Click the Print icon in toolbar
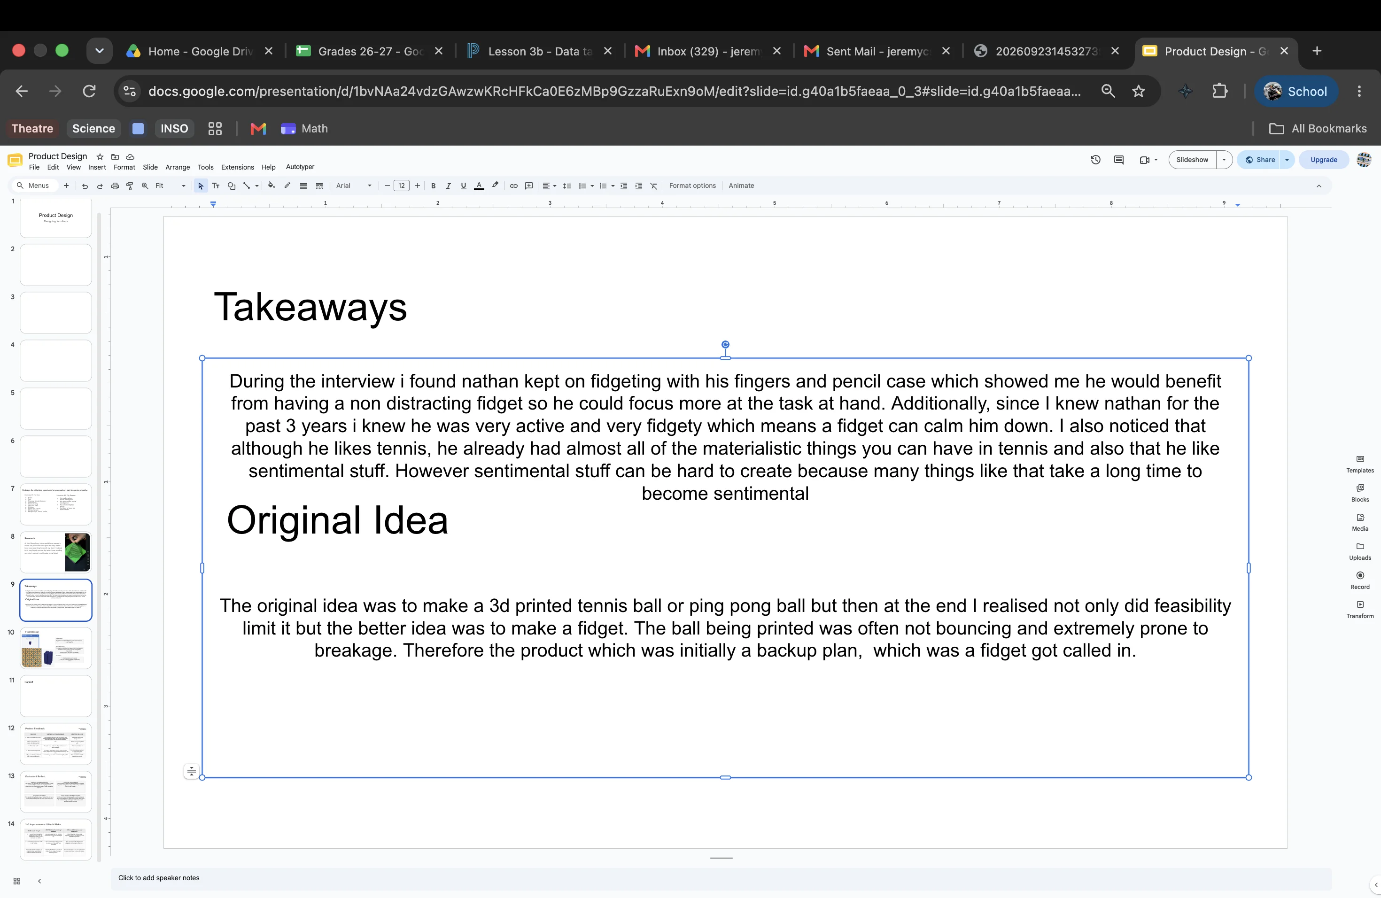This screenshot has width=1381, height=898. pos(115,186)
